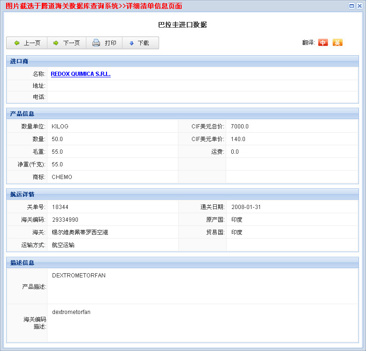The image size is (366, 351).
Task: Click the CIF total price 7000.0
Action: [240, 127]
